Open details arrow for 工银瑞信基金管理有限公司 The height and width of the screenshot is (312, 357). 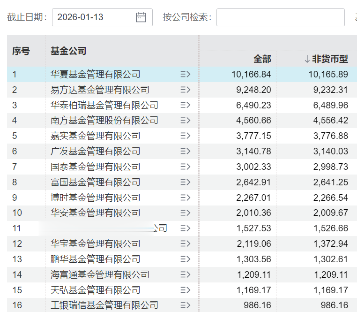tap(186, 305)
